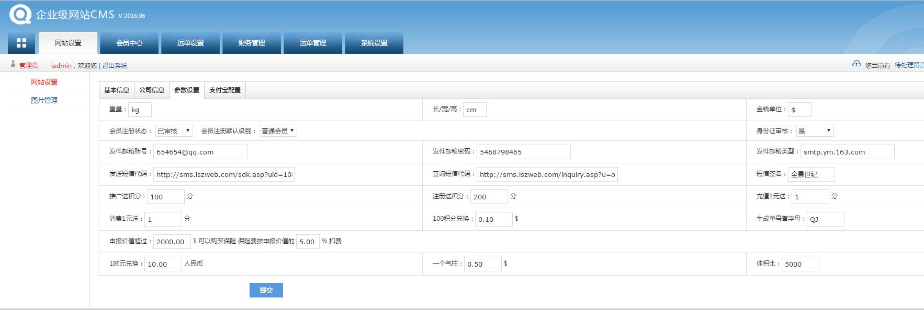Open the 系统设置 menu
924x310 pixels.
374,43
